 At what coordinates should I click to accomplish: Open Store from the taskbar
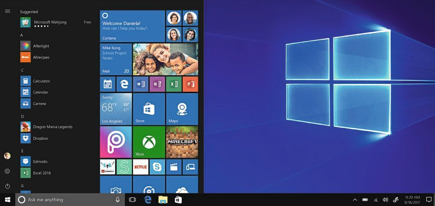click(178, 200)
